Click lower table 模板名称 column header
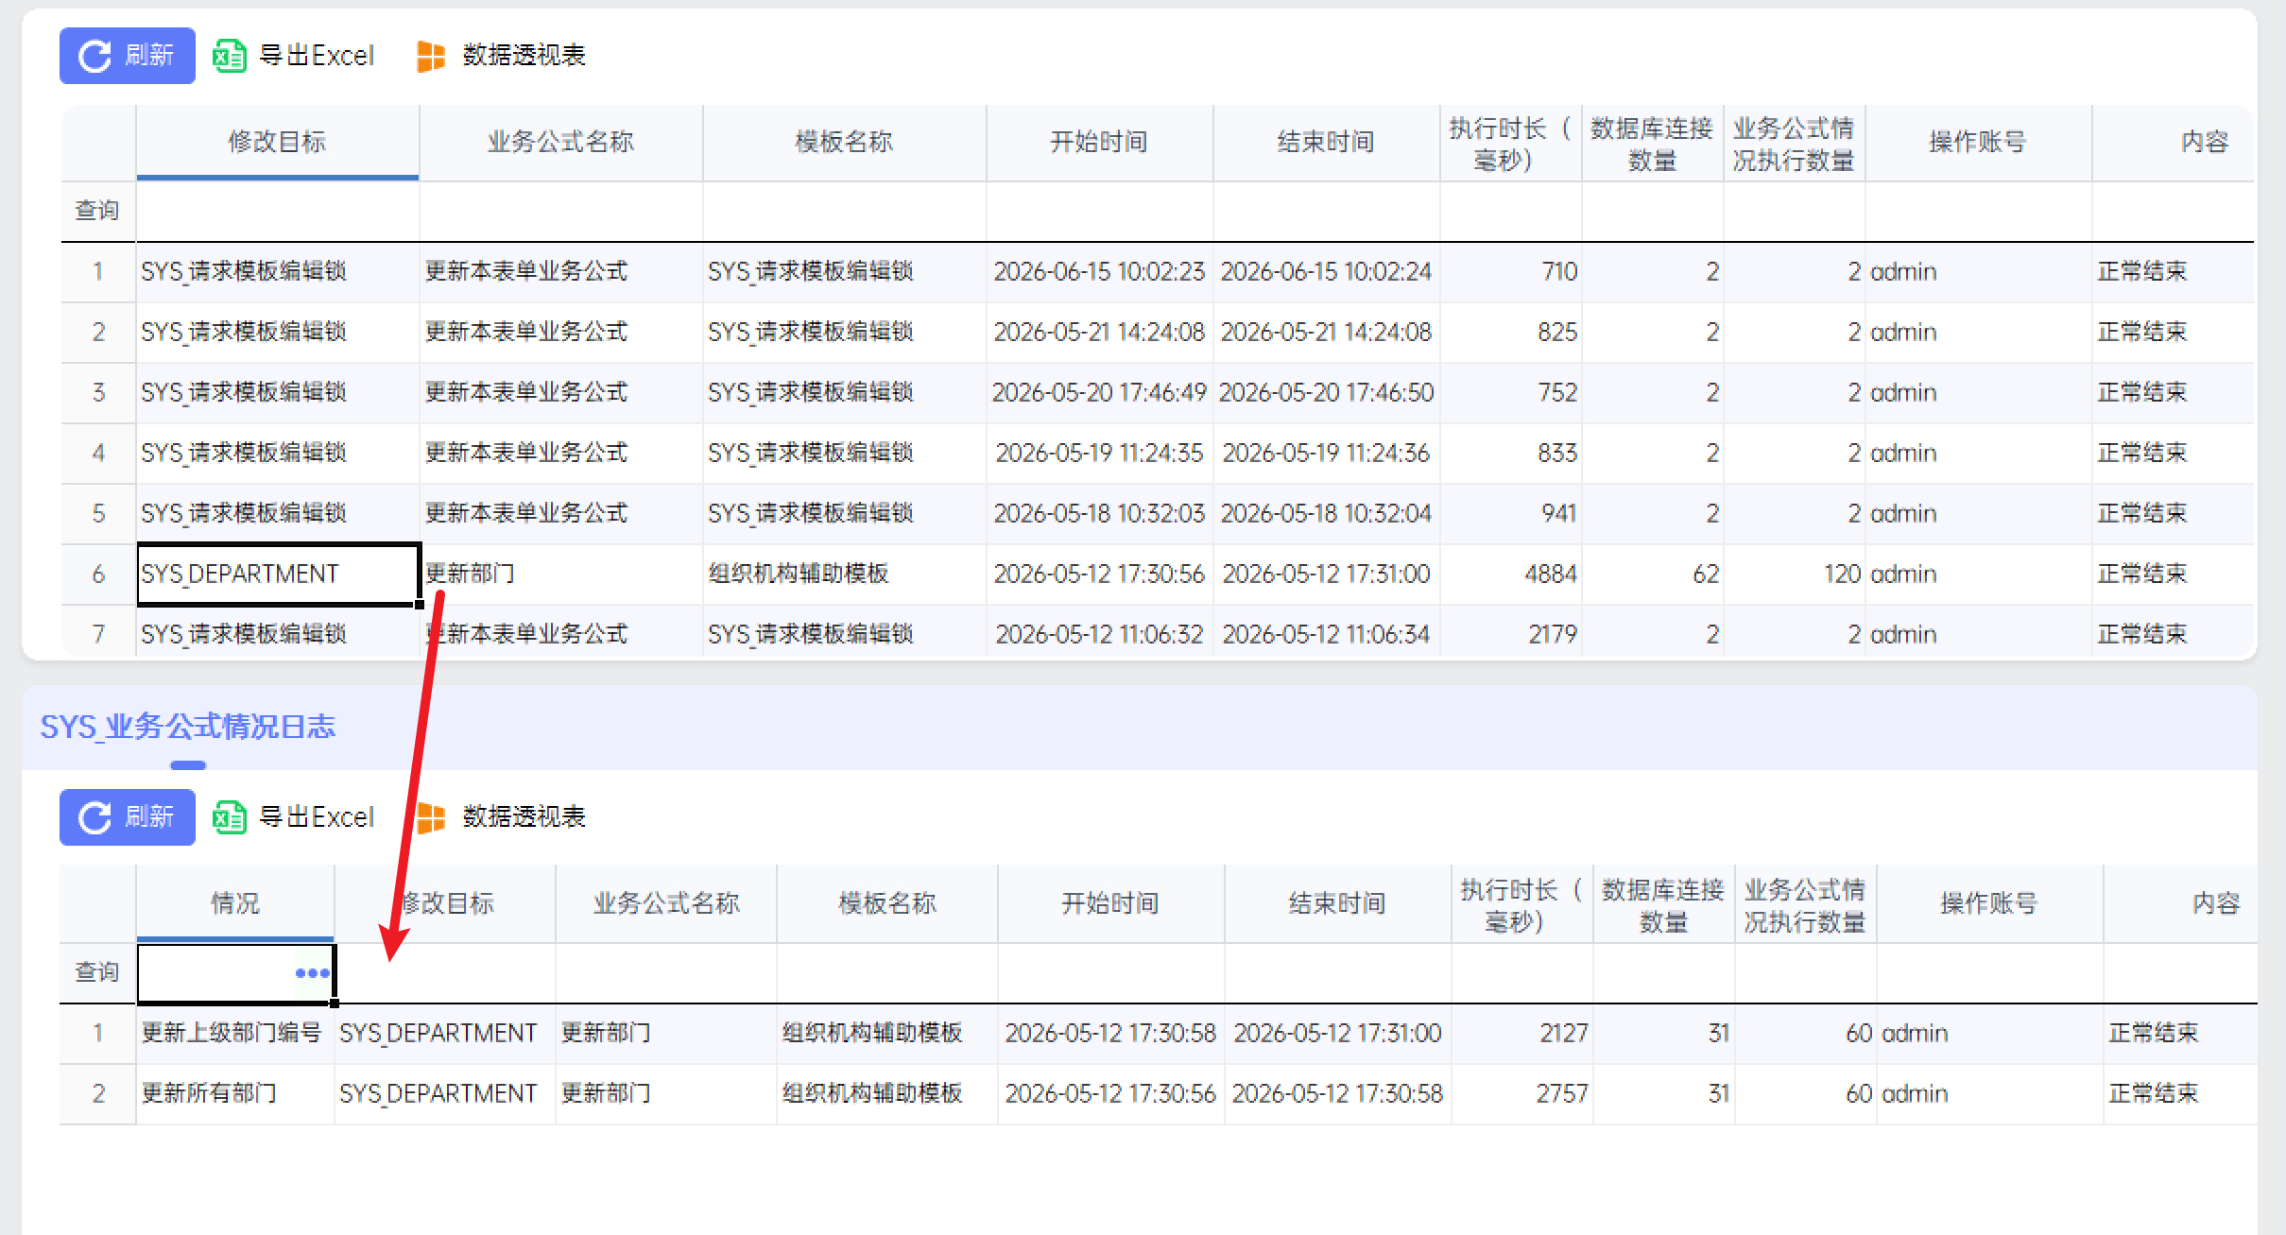 (x=887, y=903)
